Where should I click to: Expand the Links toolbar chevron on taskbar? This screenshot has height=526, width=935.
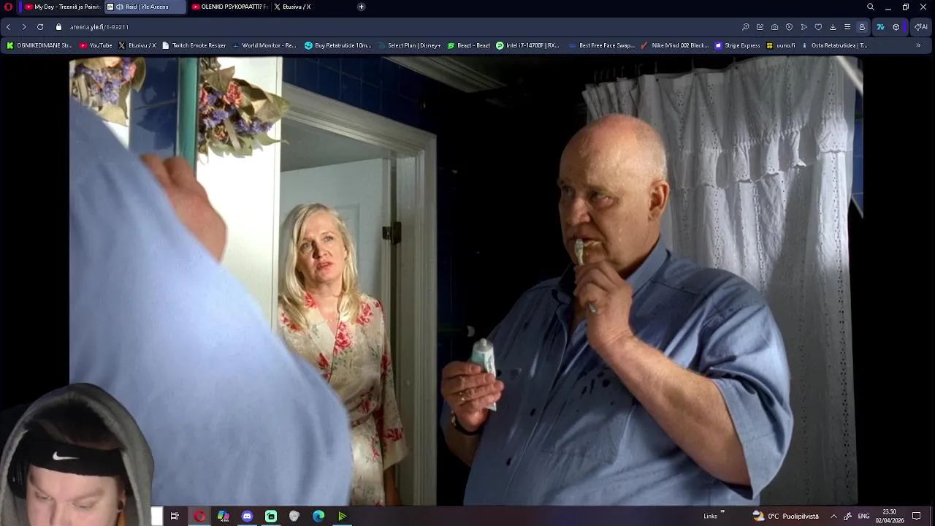[722, 512]
